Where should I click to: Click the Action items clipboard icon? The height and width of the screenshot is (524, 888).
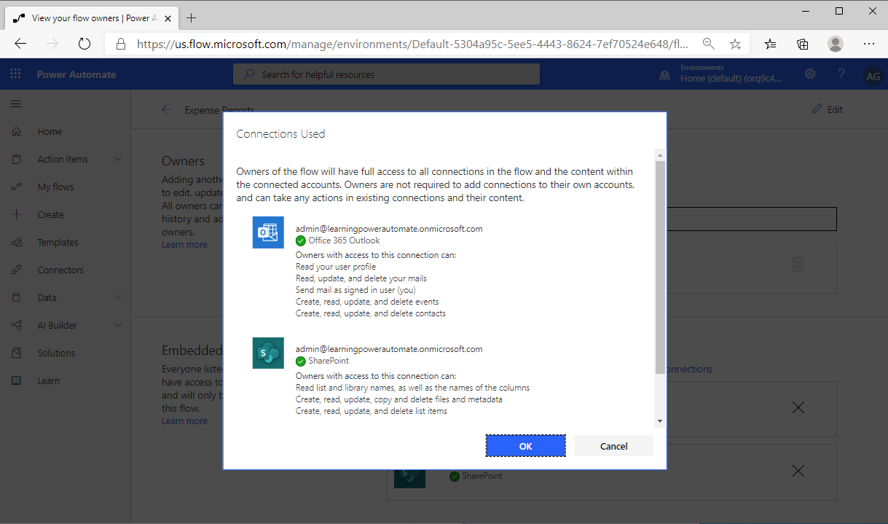[x=16, y=160]
